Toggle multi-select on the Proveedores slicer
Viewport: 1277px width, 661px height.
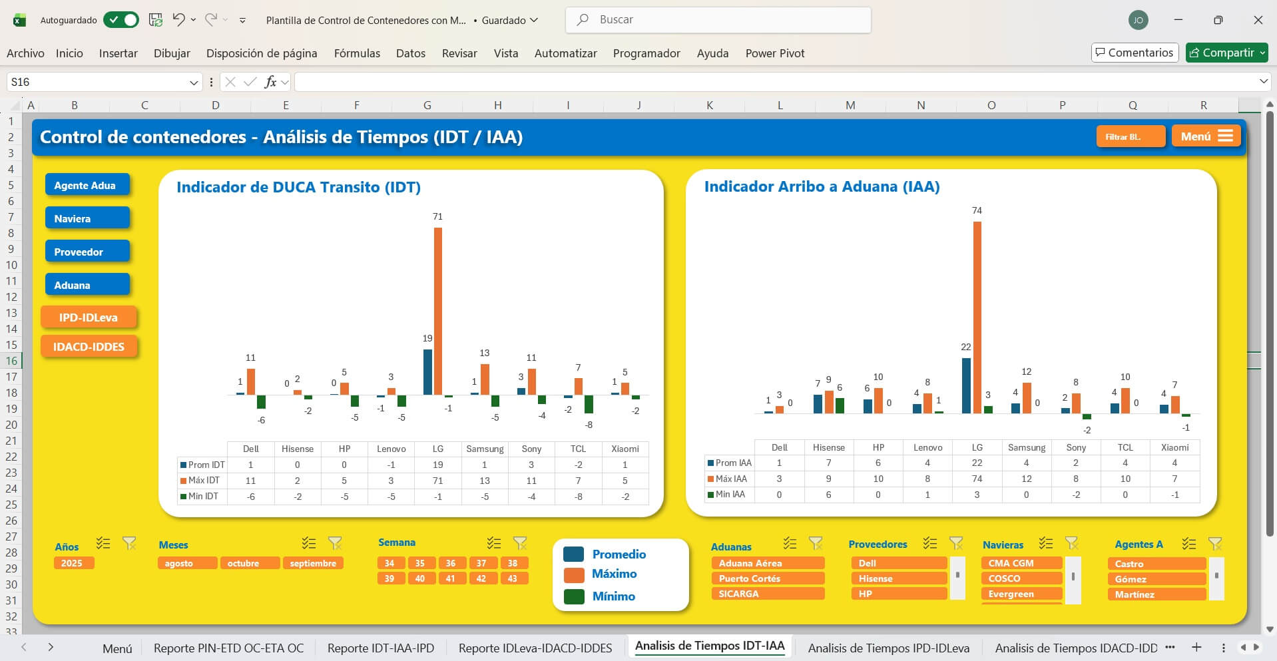(x=930, y=543)
